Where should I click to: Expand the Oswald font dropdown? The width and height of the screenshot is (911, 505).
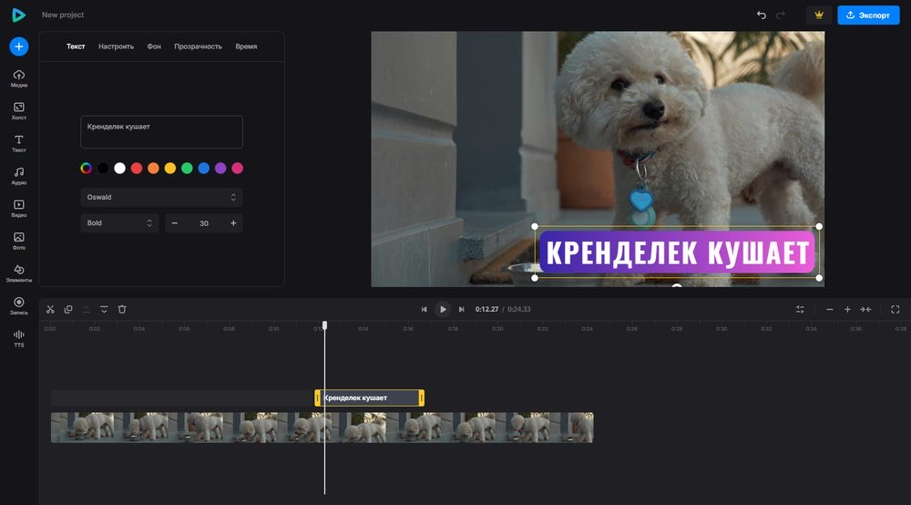(x=161, y=197)
